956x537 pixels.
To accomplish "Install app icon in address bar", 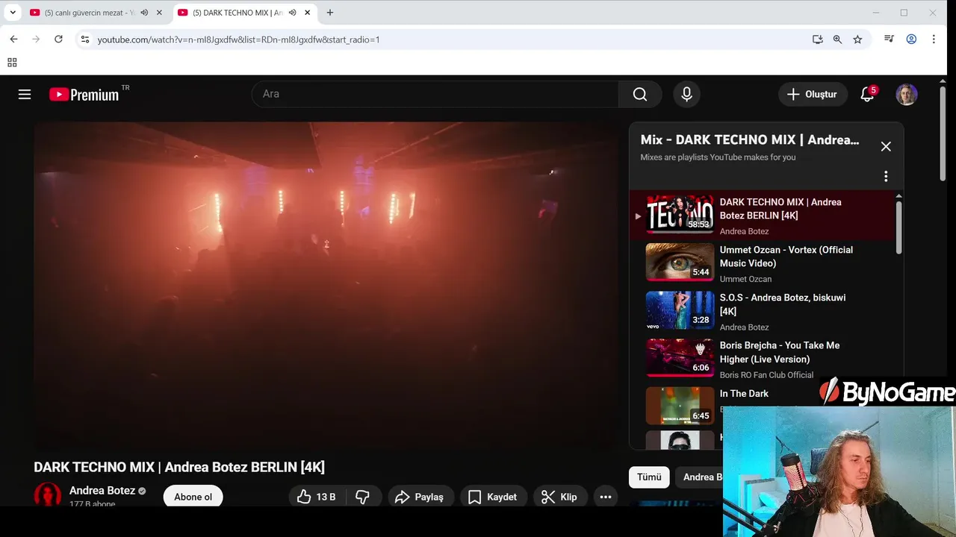I will 818,40.
